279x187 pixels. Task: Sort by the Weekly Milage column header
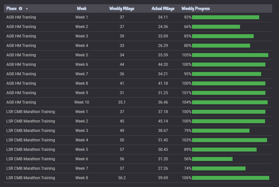pos(121,8)
